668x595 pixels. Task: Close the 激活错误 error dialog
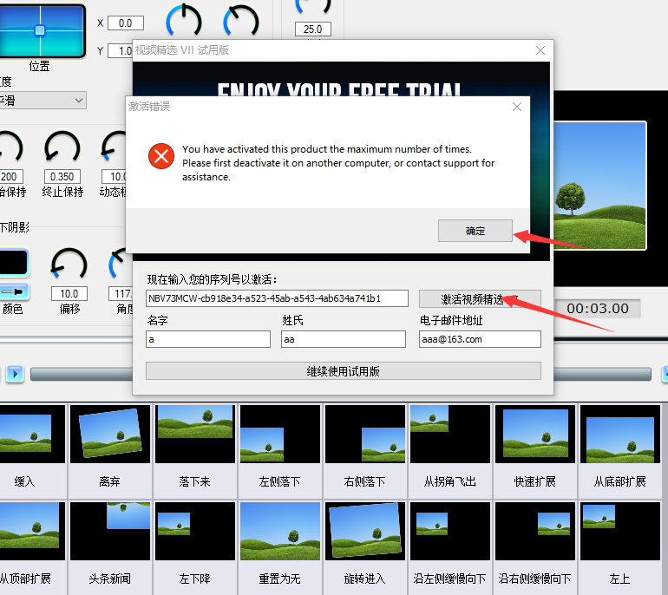517,107
